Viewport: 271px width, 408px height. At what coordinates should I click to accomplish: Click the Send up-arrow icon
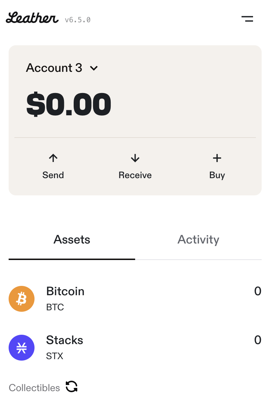click(53, 158)
